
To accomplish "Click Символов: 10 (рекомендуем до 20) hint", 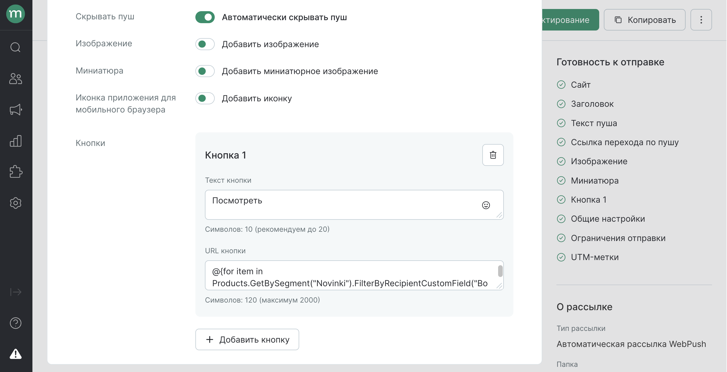I will pos(267,229).
